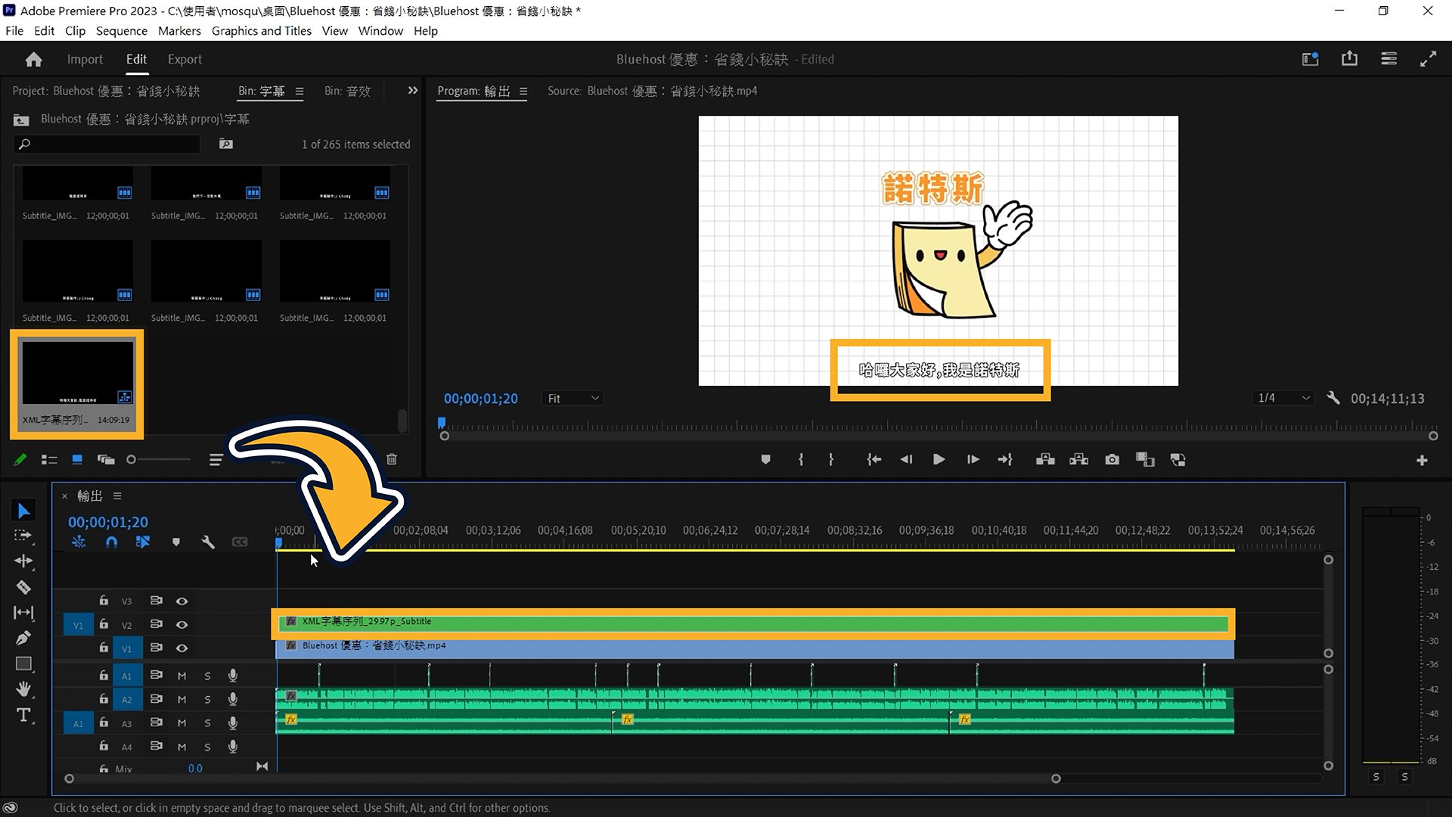1452x817 pixels.
Task: Switch to Bin 音效 tab
Action: click(348, 91)
